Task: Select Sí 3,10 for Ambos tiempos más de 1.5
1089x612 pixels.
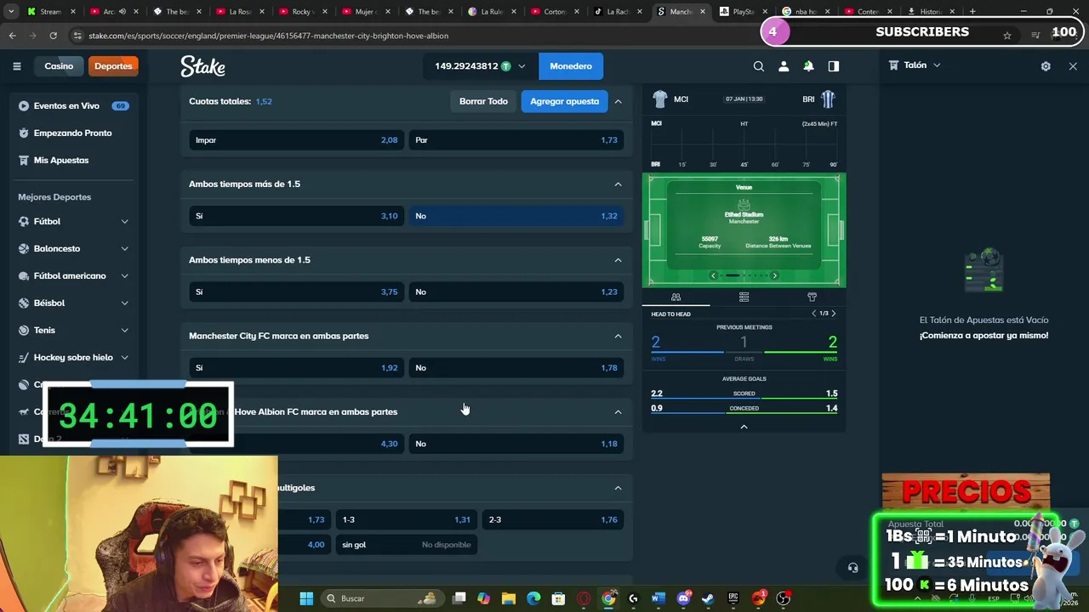Action: (297, 216)
